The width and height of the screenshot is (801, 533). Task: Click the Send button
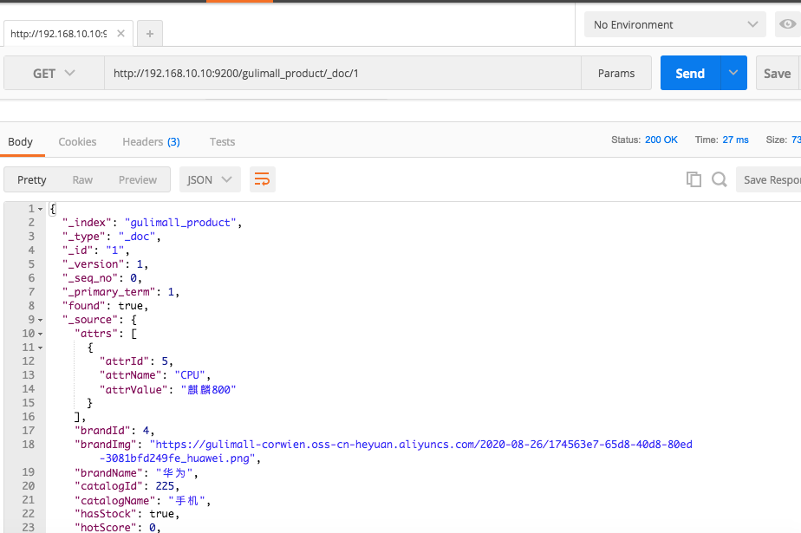690,74
